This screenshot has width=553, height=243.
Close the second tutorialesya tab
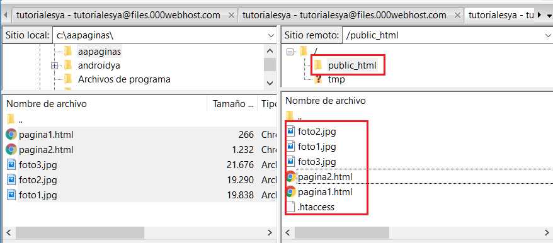[x=457, y=15]
